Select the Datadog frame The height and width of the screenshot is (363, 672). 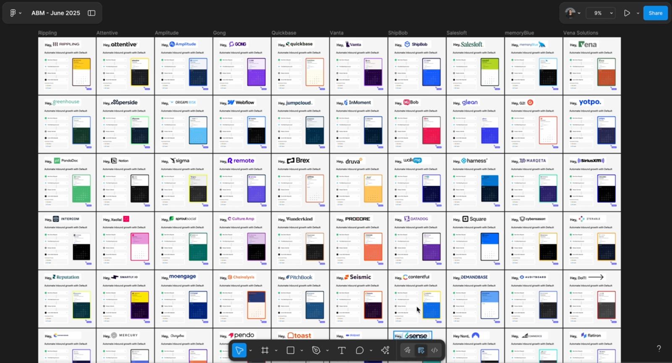tap(417, 241)
